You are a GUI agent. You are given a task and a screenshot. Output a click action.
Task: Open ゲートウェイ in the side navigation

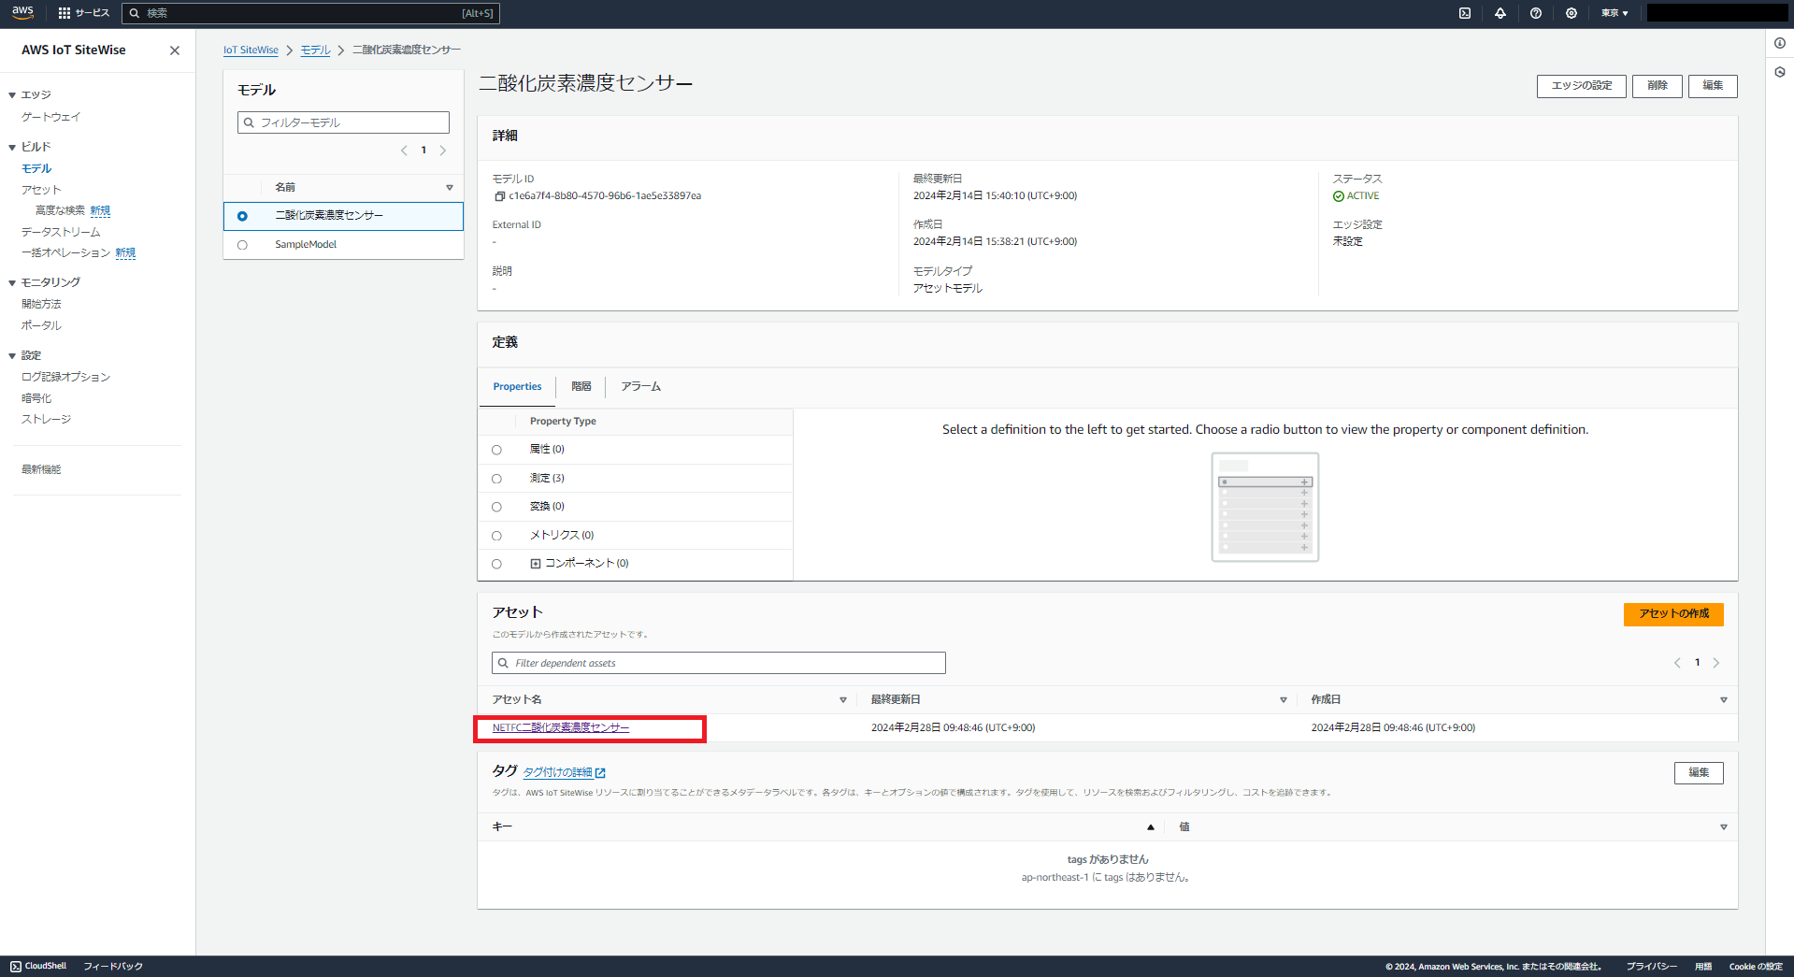[x=51, y=117]
